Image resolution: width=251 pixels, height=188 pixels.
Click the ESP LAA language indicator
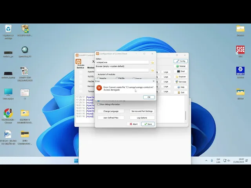click(x=218, y=161)
